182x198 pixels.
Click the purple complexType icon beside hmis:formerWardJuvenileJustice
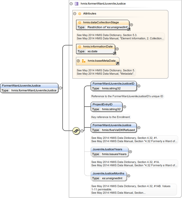[76, 4]
